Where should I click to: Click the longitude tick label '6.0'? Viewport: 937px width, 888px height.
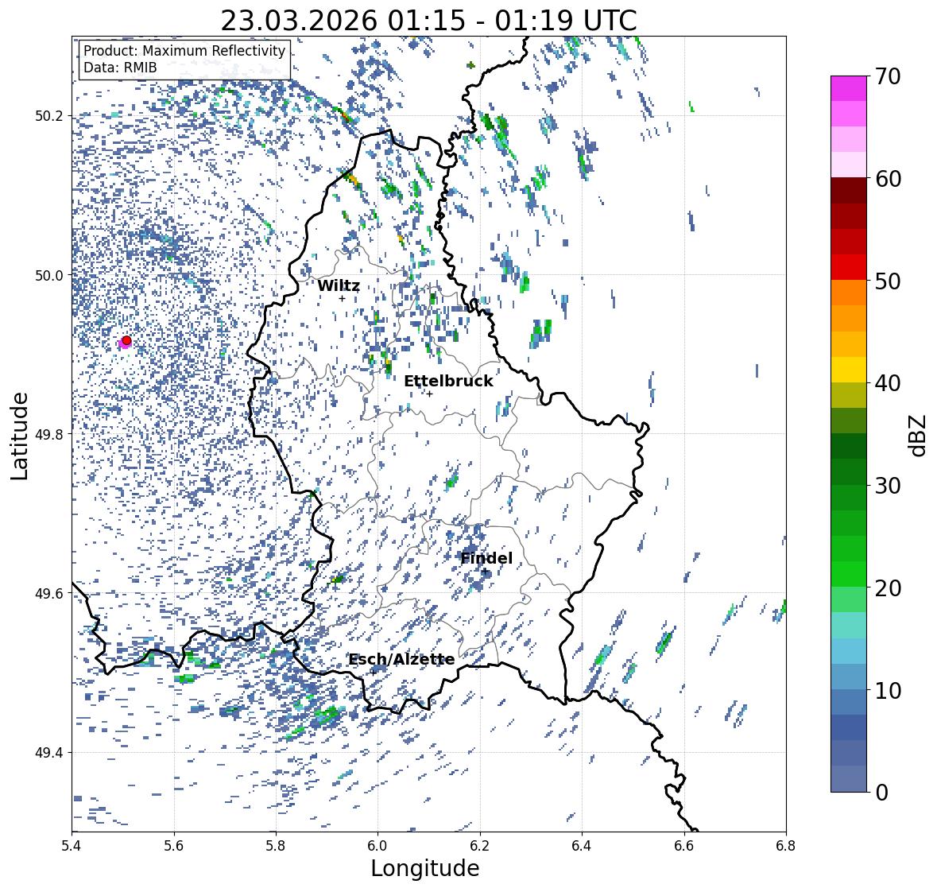click(378, 845)
